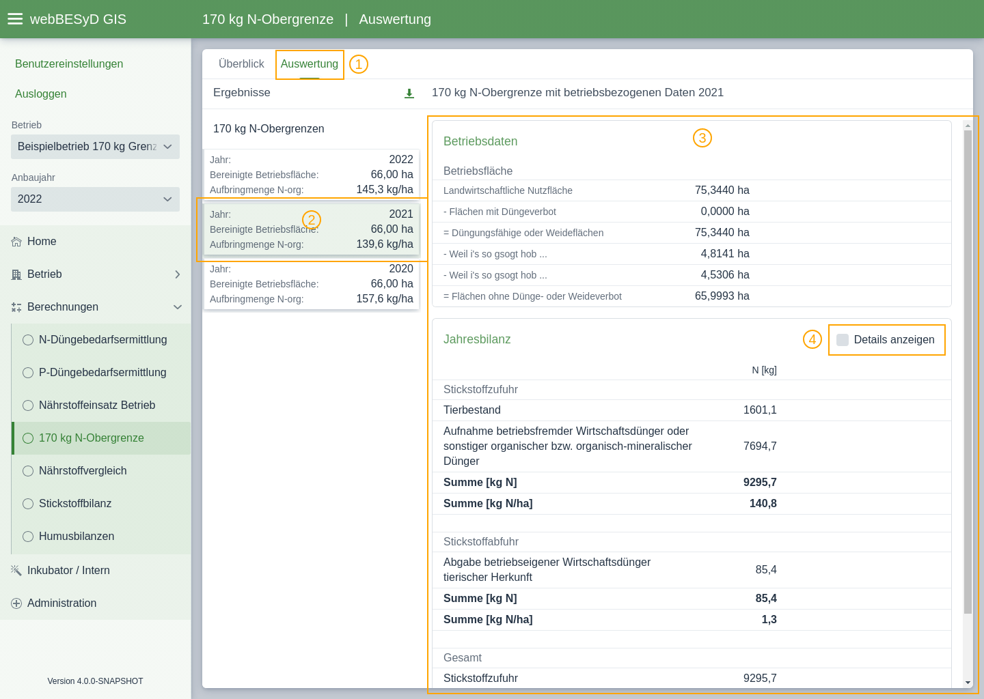Select the 170 kg N-Obergrenze circle icon

(28, 438)
